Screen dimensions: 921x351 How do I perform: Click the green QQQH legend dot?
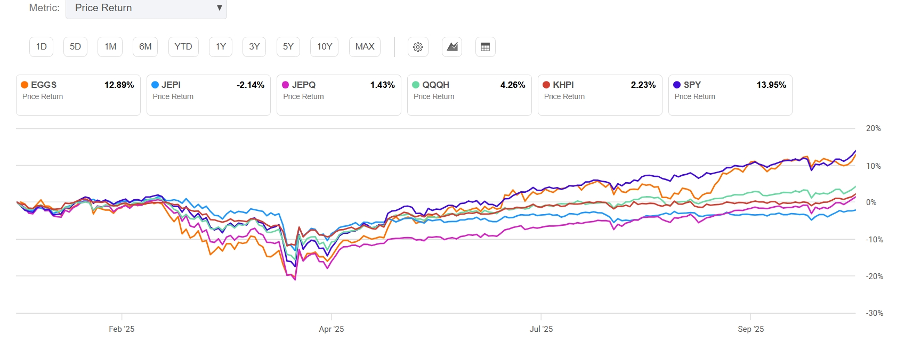[x=416, y=85]
